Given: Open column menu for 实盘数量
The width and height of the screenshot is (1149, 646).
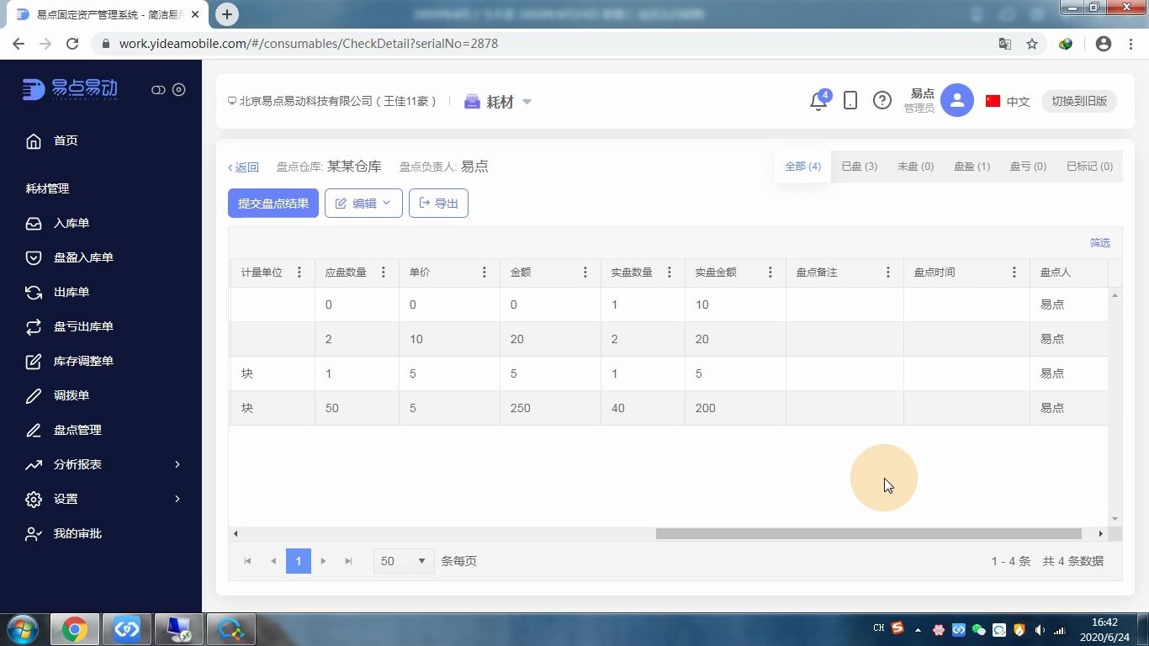Looking at the screenshot, I should 670,273.
